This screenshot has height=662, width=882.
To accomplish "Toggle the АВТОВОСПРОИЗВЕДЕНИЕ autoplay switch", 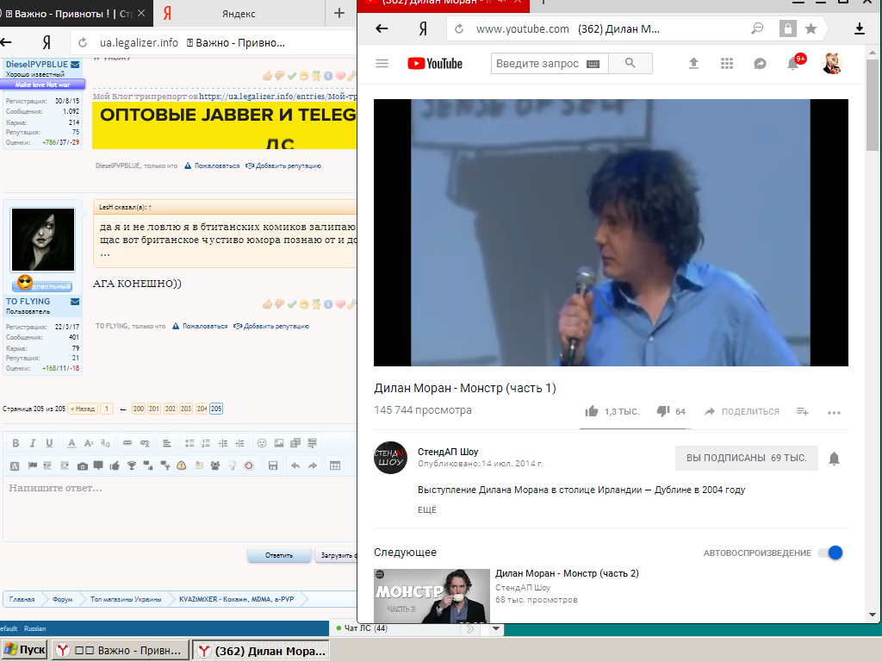I will [x=831, y=553].
